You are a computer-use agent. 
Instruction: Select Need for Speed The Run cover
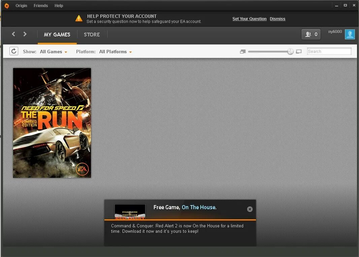click(x=52, y=123)
